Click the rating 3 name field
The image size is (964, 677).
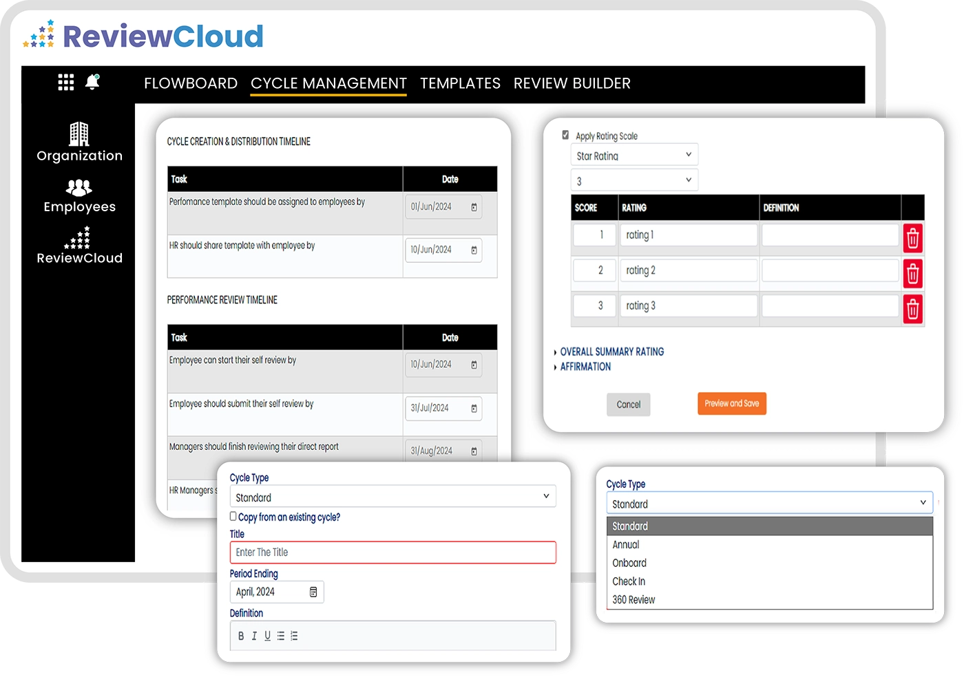[x=688, y=305]
